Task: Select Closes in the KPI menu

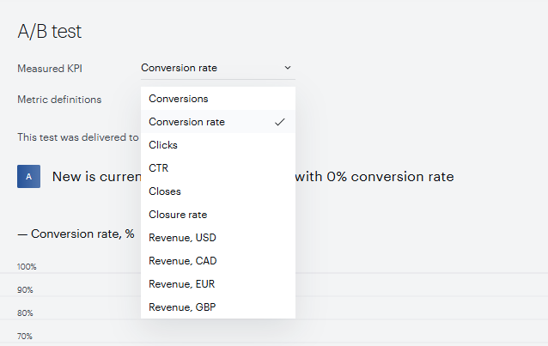Action: (217, 191)
